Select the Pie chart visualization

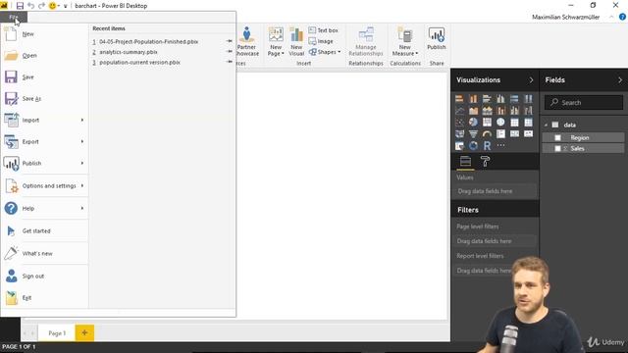pyautogui.click(x=473, y=122)
